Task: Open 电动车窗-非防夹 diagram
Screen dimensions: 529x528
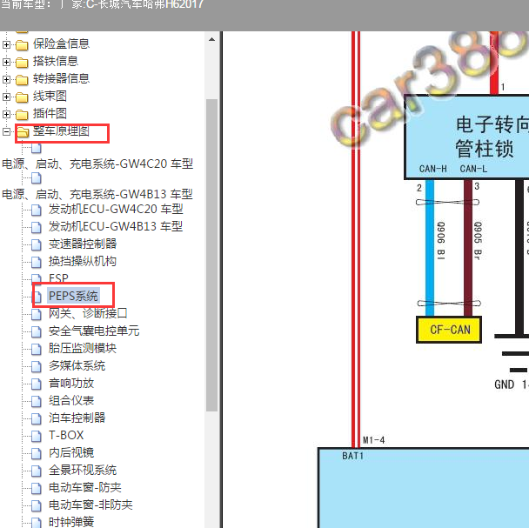Action: [x=90, y=505]
